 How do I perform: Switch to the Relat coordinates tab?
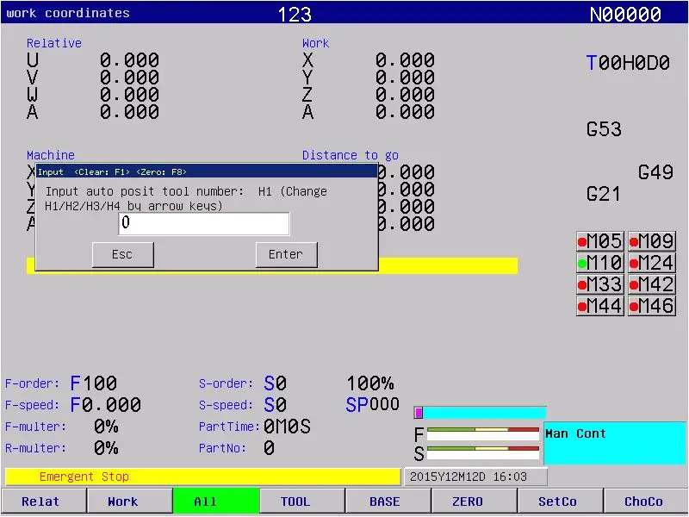[x=44, y=501]
